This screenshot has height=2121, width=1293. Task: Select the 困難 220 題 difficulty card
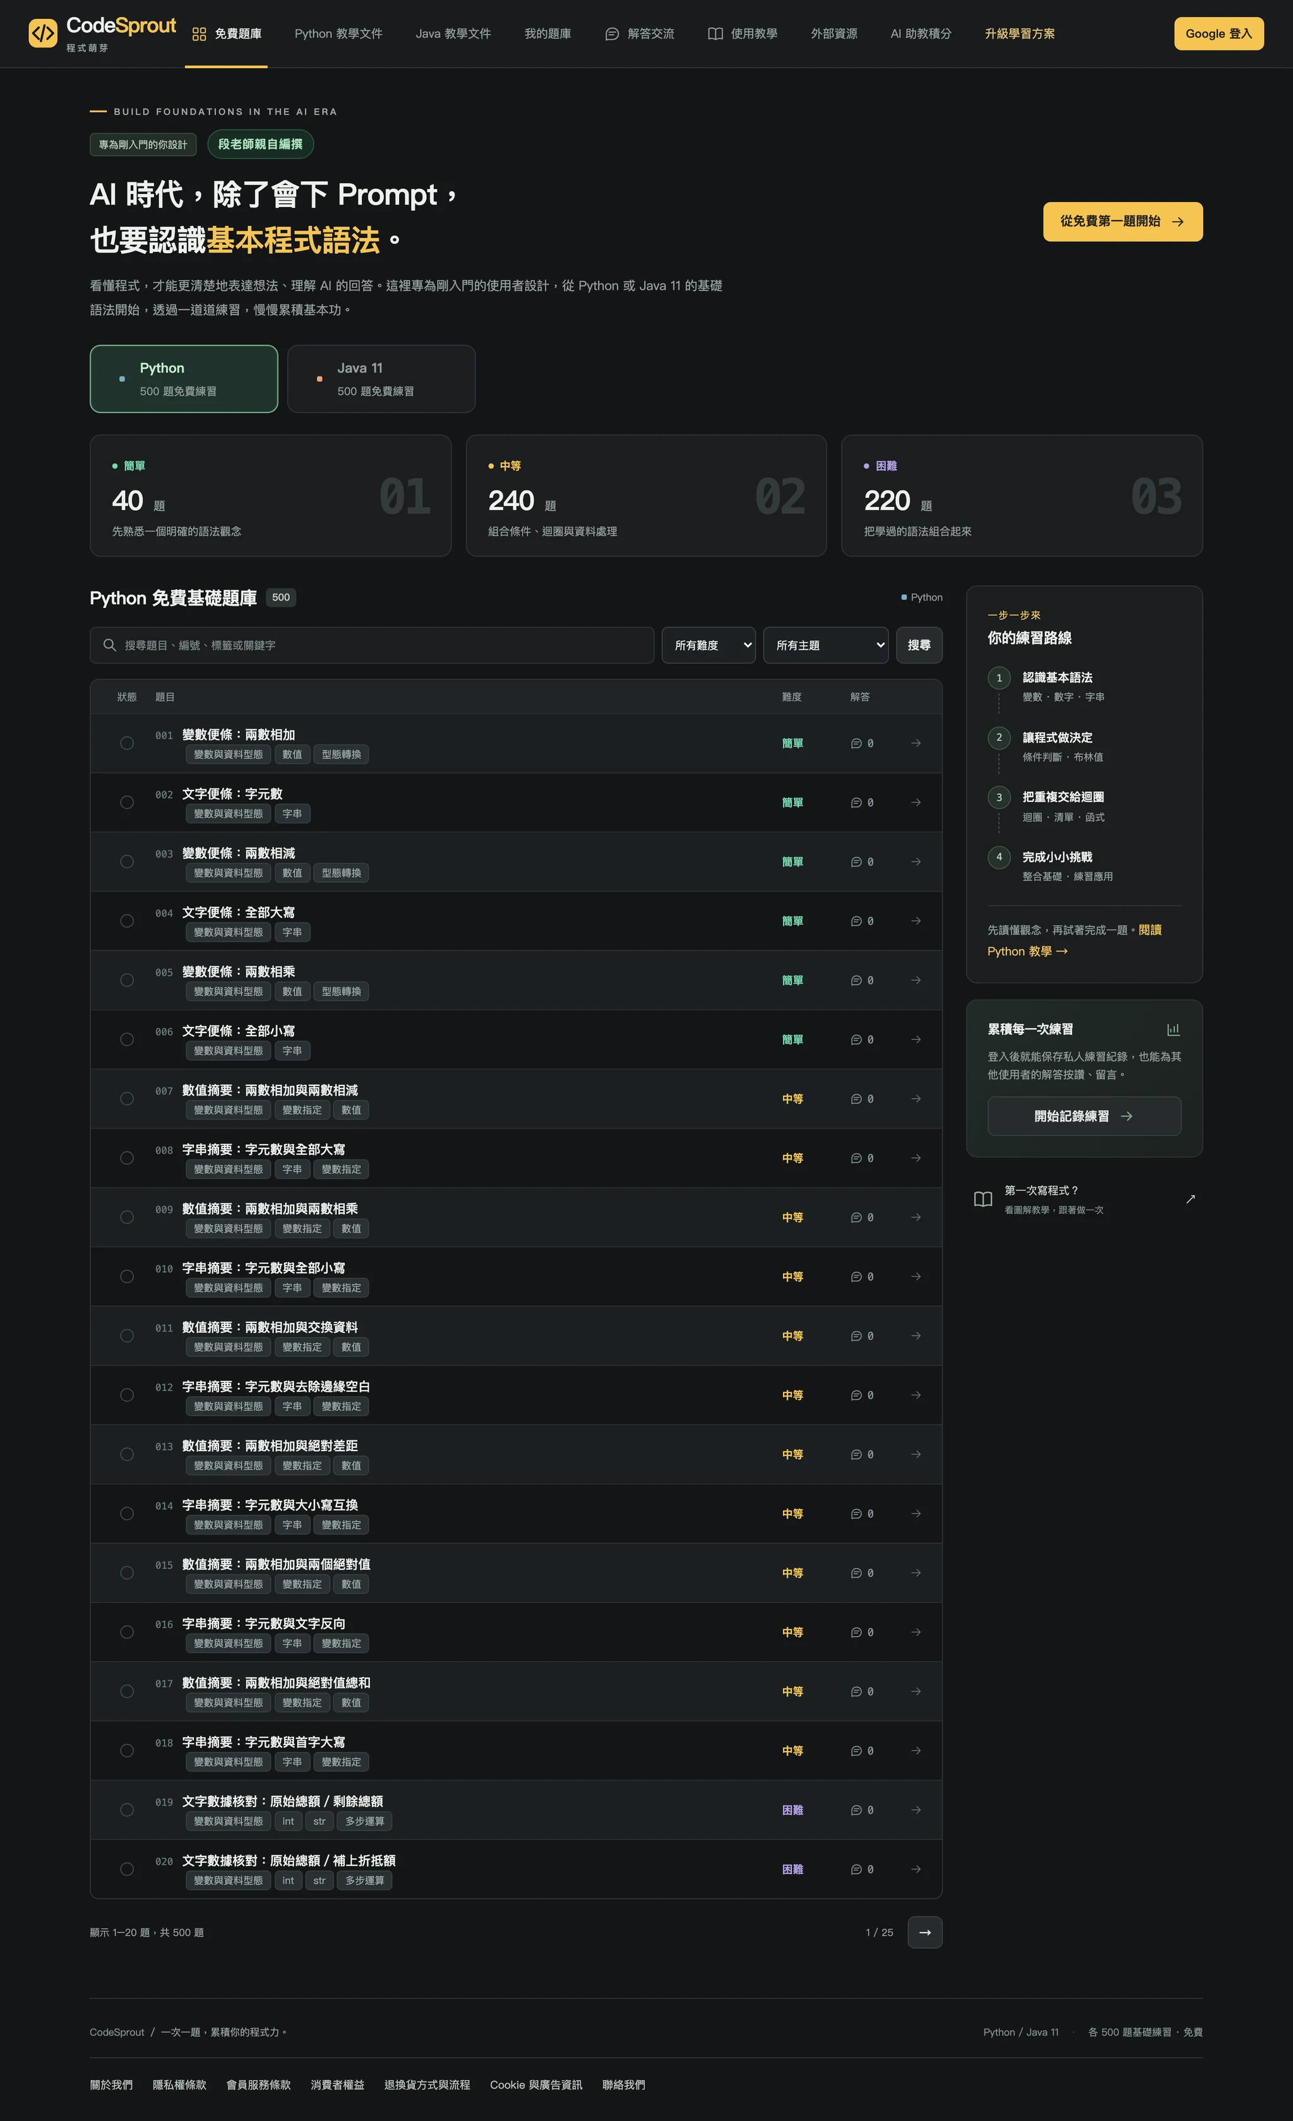point(1021,495)
